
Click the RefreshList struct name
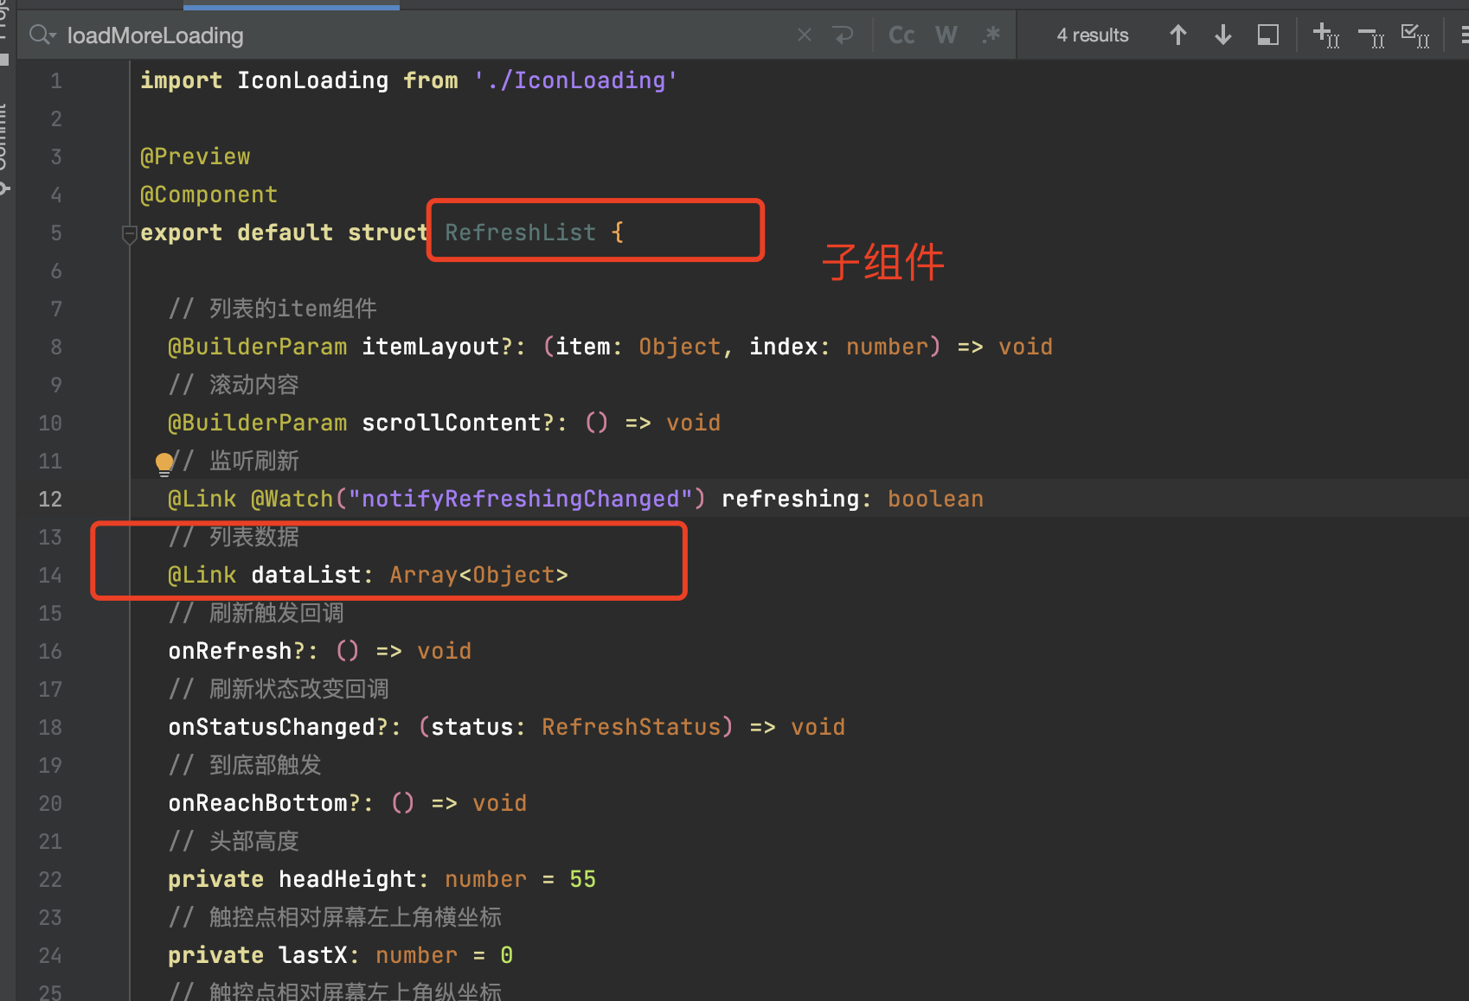point(521,233)
